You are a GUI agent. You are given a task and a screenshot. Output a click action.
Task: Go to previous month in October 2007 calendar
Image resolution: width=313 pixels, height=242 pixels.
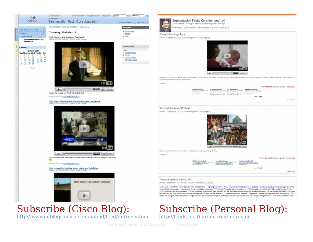27,51
